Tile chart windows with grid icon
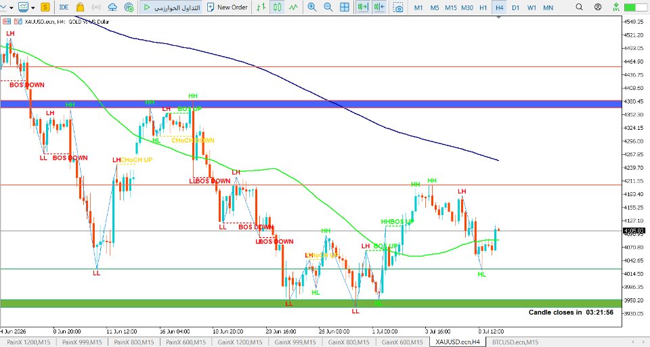This screenshot has width=650, height=347. click(345, 7)
